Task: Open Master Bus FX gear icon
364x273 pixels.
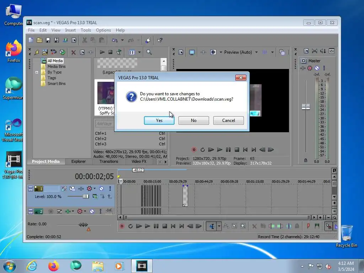Action: pyautogui.click(x=310, y=68)
